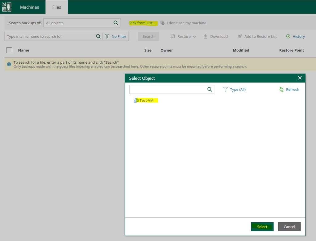Click the search icon in Select Object dialog
The image size is (316, 241).
(x=210, y=90)
